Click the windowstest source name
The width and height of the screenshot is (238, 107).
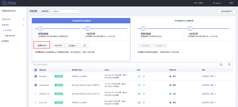pos(44,85)
